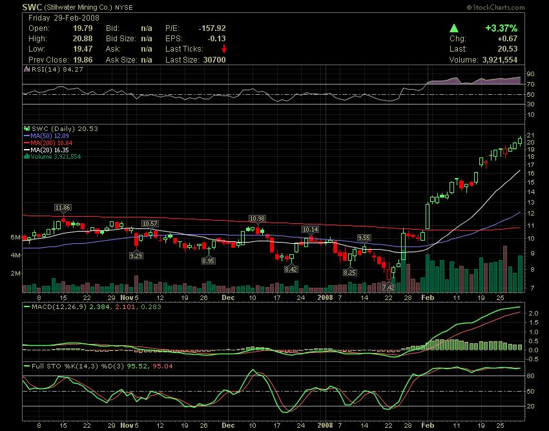
Task: Click the 8.25 price low marker
Action: [350, 272]
